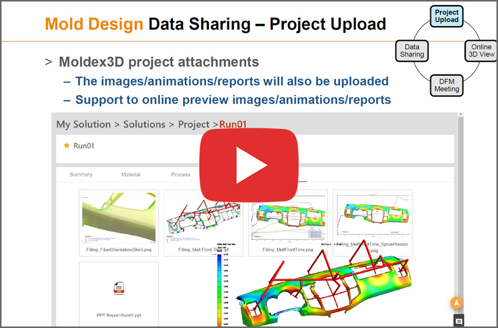Image resolution: width=498 pixels, height=328 pixels.
Task: Click Solutions in the breadcrumb
Action: click(x=144, y=124)
